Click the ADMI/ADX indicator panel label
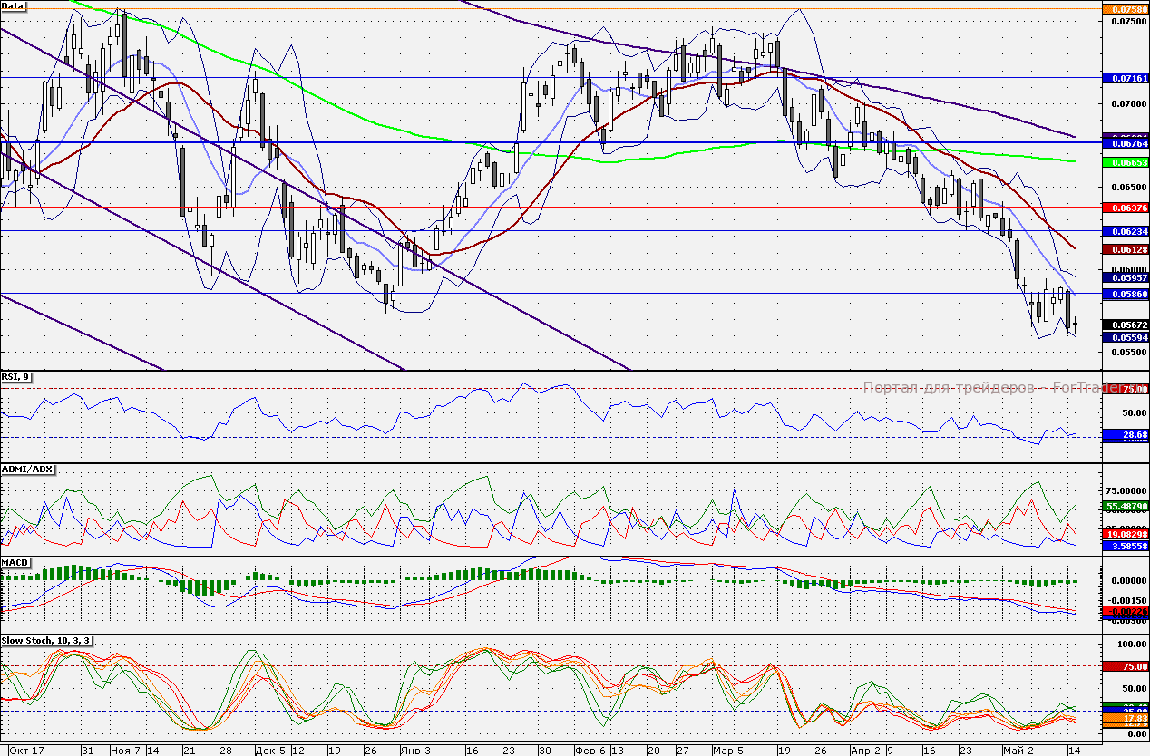The height and width of the screenshot is (756, 1150). point(28,470)
